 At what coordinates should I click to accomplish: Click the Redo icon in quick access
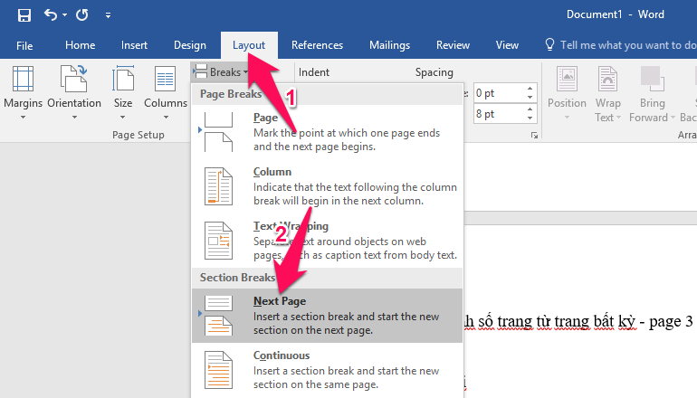coord(82,15)
